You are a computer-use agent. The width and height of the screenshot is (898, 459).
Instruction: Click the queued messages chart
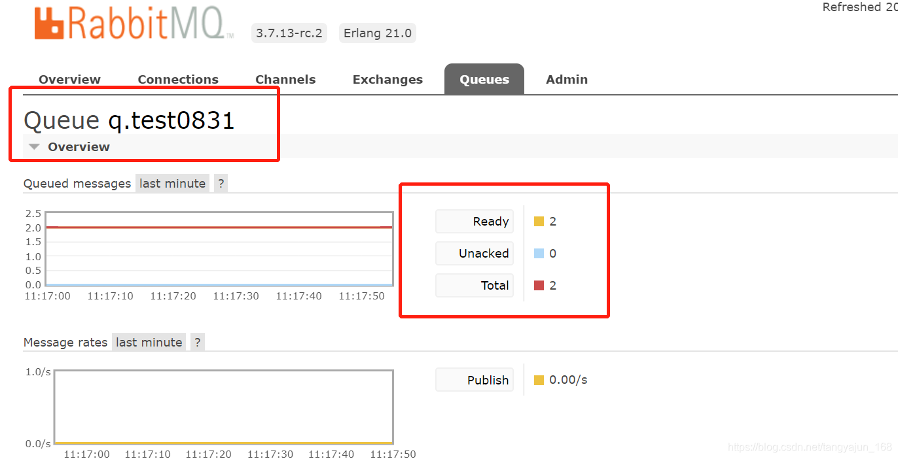pyautogui.click(x=219, y=249)
